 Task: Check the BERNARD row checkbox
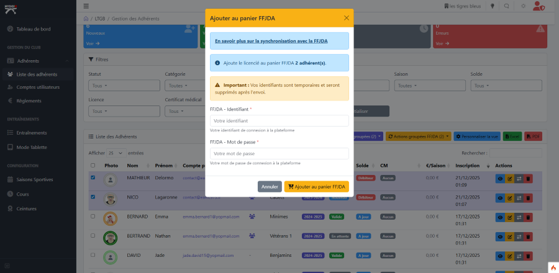93,217
